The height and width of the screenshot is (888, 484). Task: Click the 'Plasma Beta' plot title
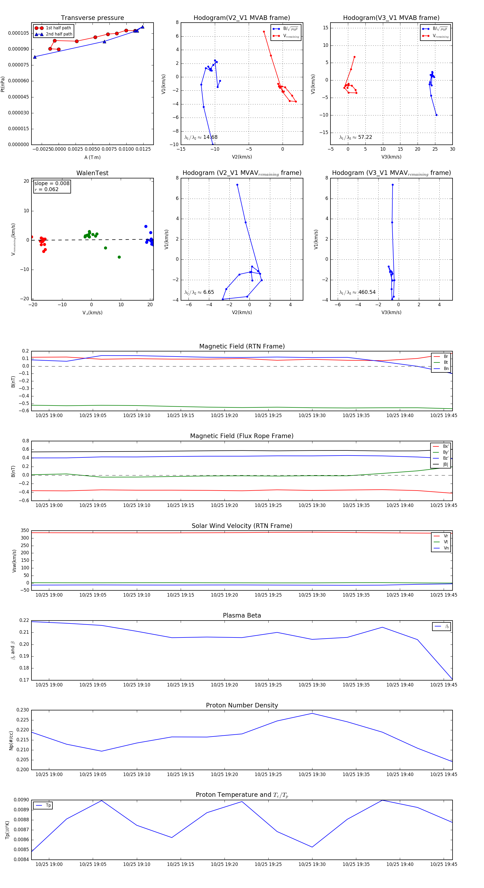click(x=242, y=616)
